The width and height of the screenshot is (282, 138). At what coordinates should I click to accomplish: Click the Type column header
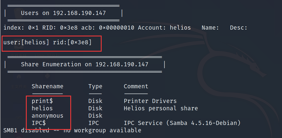coord(95,86)
